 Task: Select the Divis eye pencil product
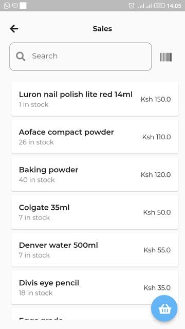click(95, 288)
